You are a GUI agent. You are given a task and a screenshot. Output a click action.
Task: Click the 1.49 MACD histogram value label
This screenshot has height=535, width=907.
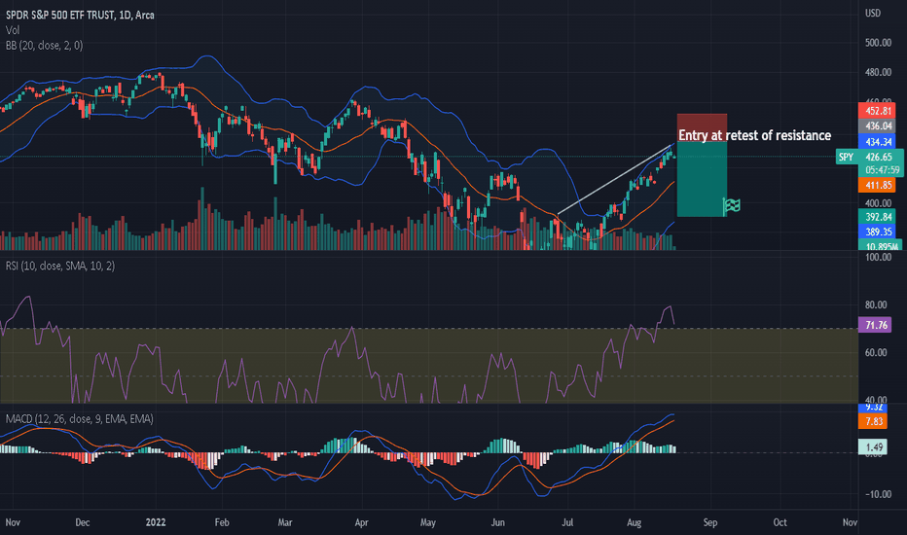[874, 446]
